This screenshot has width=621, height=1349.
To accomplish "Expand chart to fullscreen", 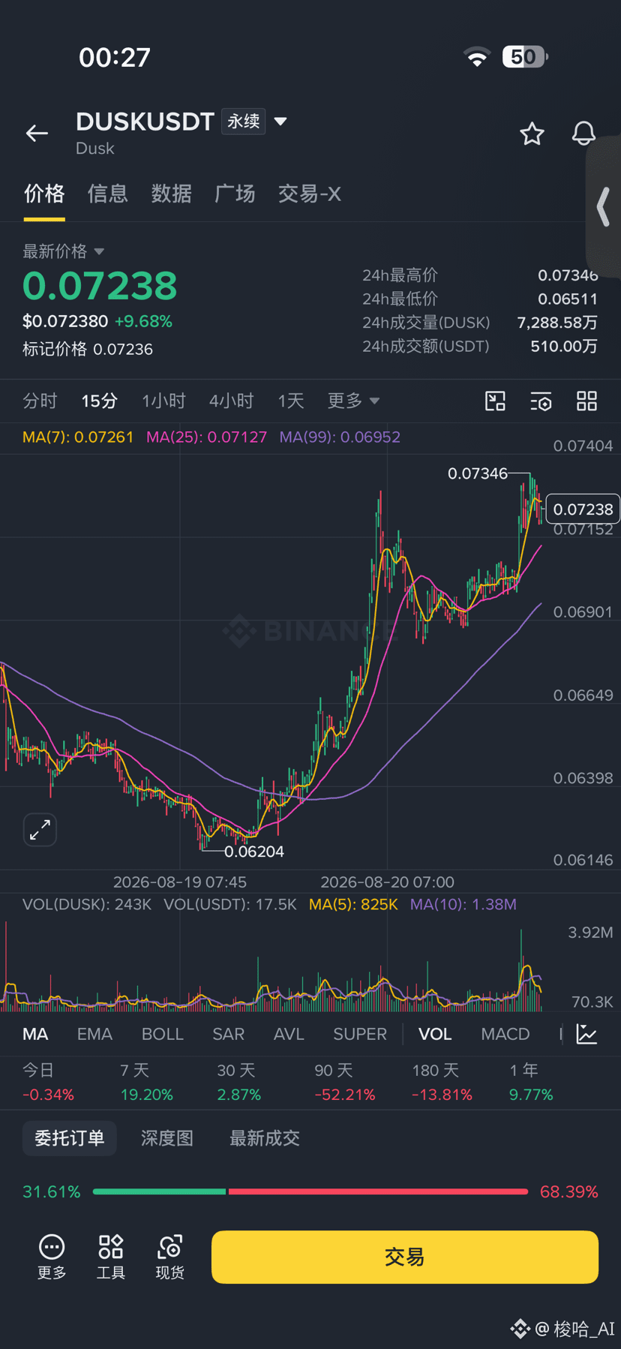I will [40, 830].
